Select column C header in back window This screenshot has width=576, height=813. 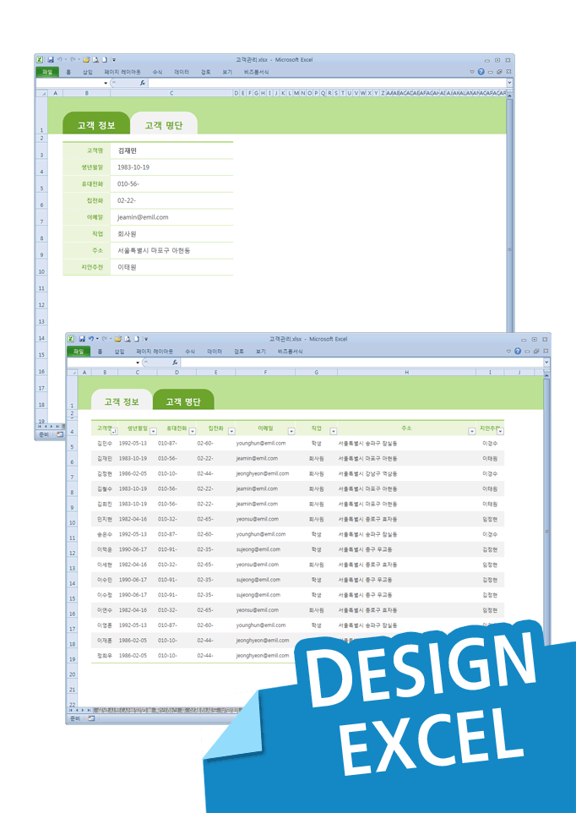(171, 93)
